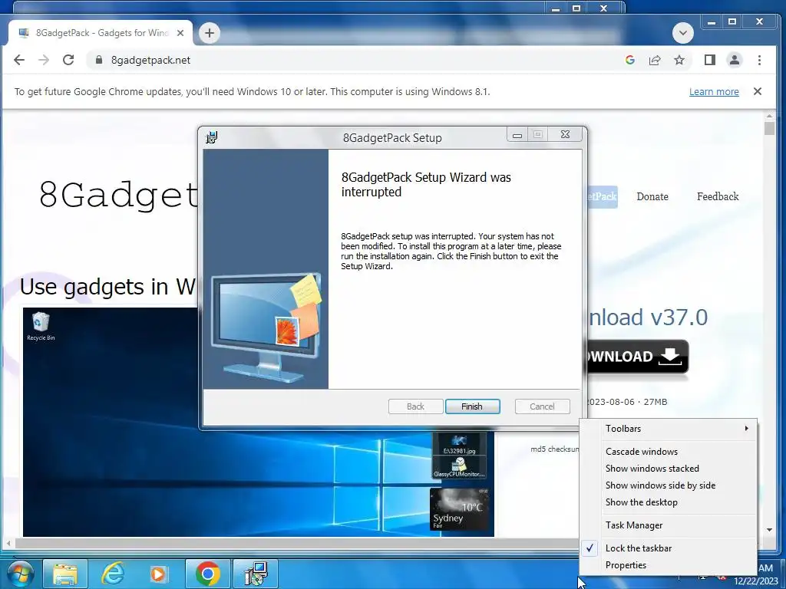Viewport: 786px width, 589px height.
Task: Switch to Chrome on the taskbar
Action: coord(207,574)
